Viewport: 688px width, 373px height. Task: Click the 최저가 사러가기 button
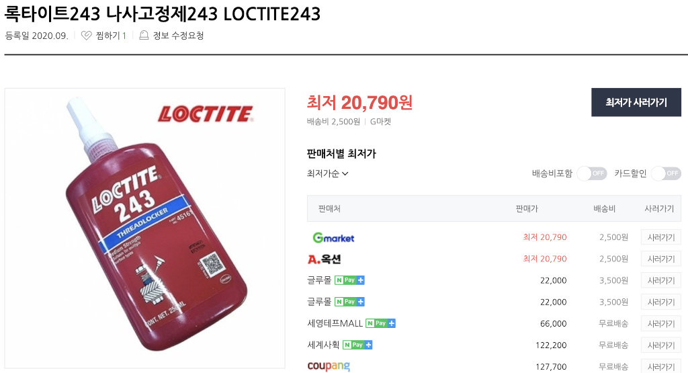pyautogui.click(x=636, y=102)
